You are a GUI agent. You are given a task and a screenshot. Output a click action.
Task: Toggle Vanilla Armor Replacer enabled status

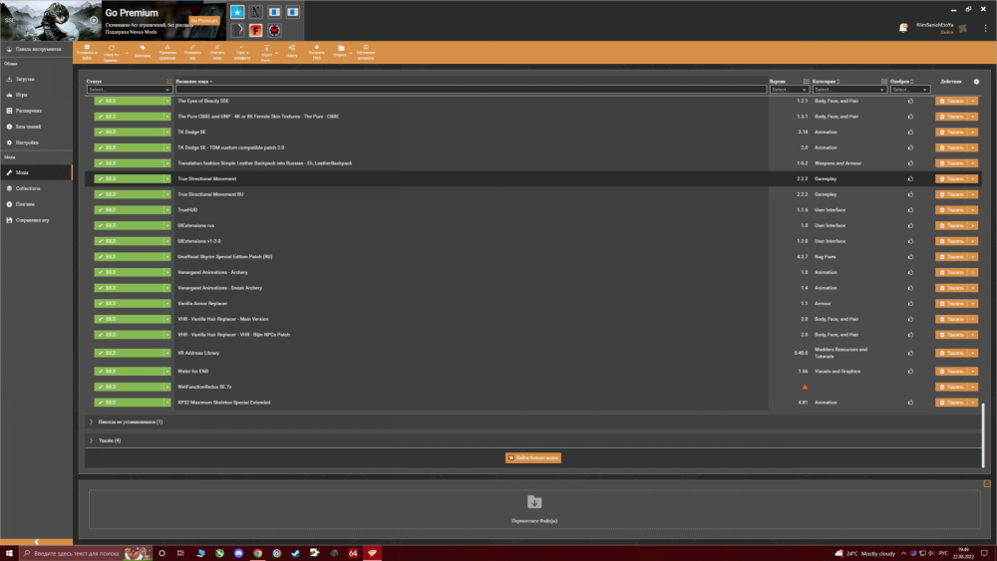pos(129,303)
